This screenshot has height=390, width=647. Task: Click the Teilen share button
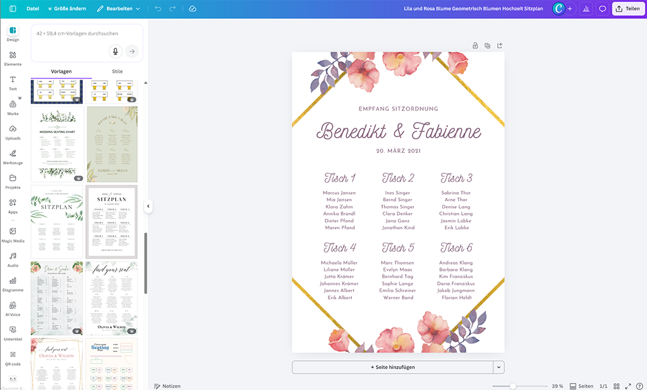(628, 9)
